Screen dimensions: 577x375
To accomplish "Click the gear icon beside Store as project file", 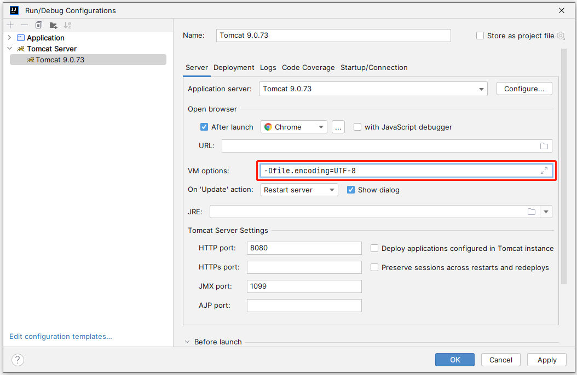I will pos(561,36).
